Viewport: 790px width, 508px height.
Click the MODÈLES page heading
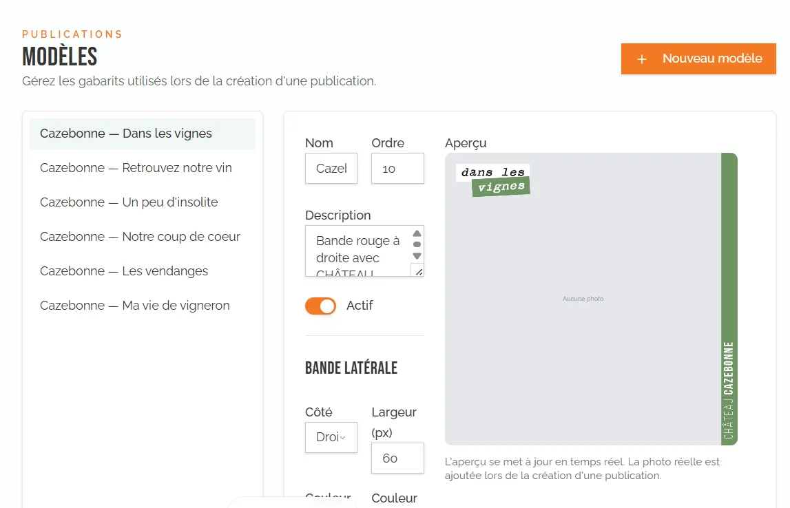[59, 56]
